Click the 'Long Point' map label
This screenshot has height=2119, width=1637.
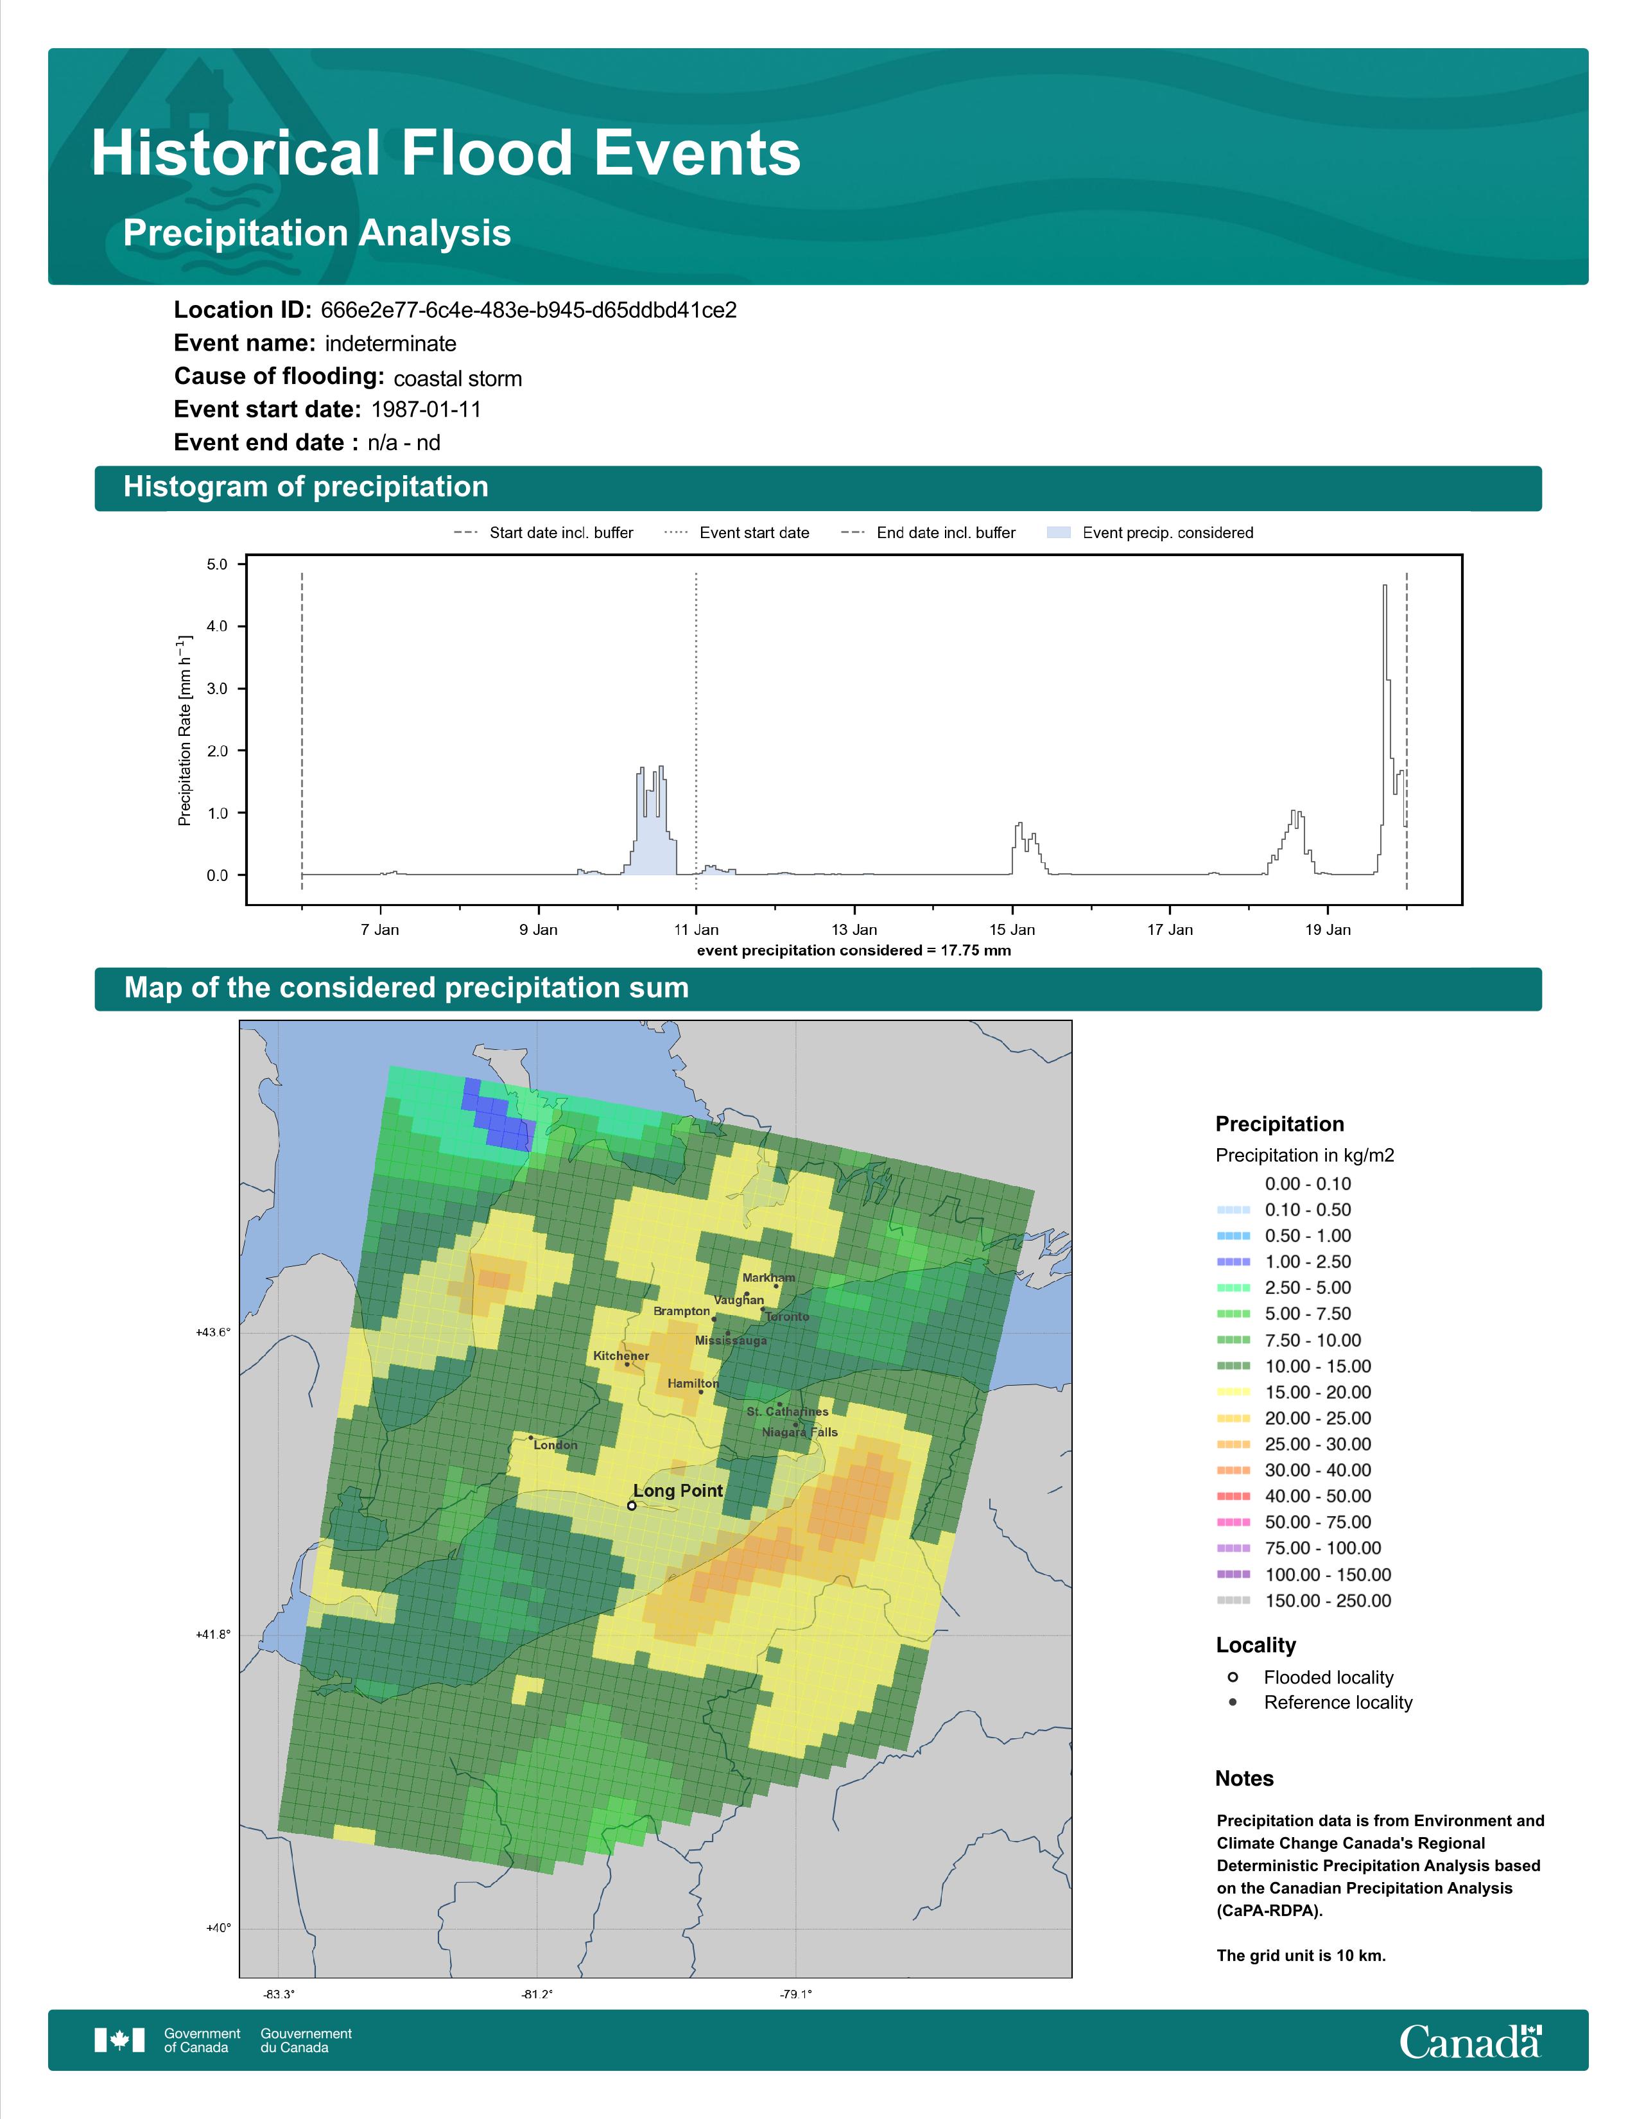(x=678, y=1490)
